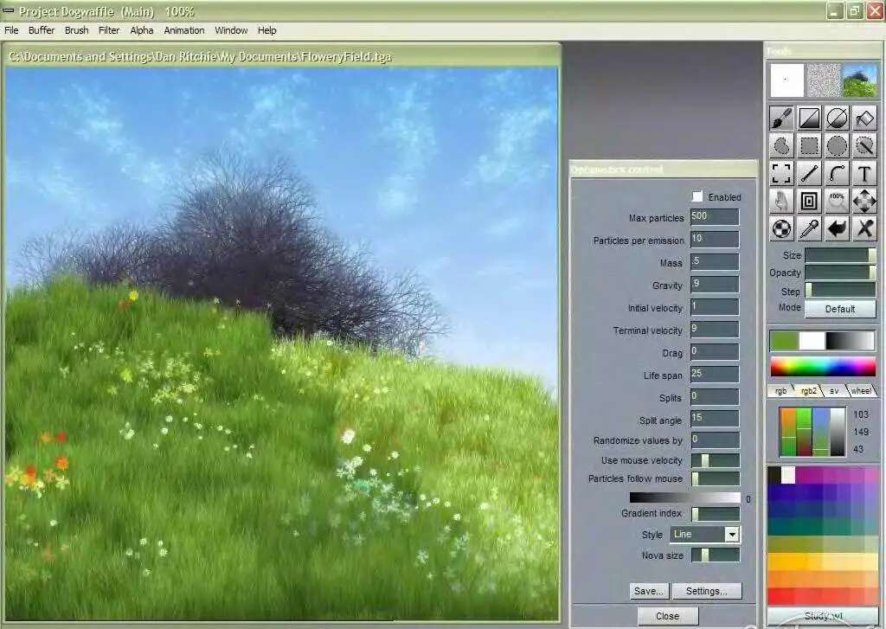Select the curve tool
The image size is (886, 629).
tap(837, 174)
